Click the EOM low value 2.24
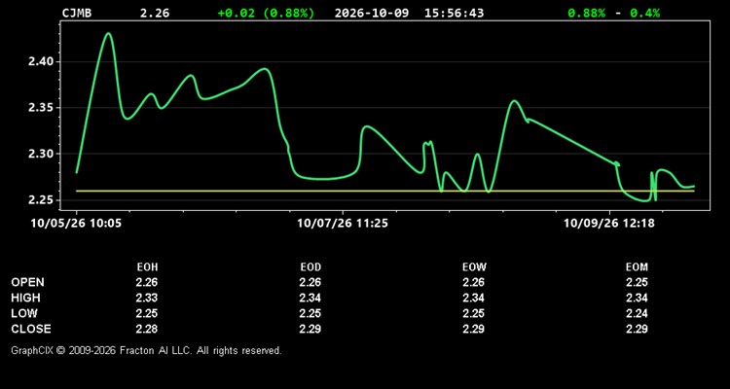730x389 pixels. pos(637,313)
